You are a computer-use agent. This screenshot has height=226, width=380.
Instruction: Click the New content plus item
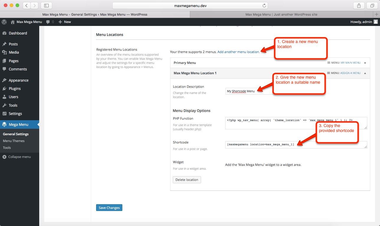coord(65,22)
